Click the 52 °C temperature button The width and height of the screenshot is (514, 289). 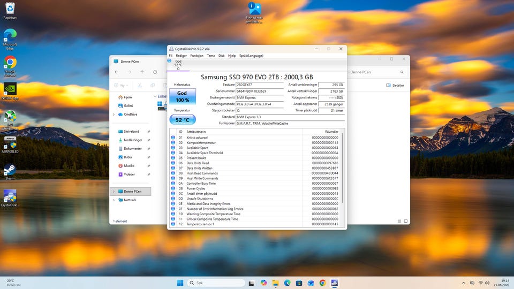[182, 120]
